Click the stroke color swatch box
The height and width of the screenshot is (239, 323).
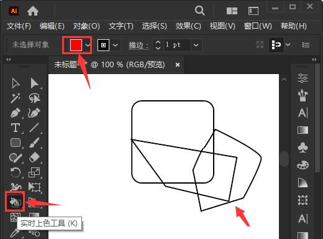(103, 45)
